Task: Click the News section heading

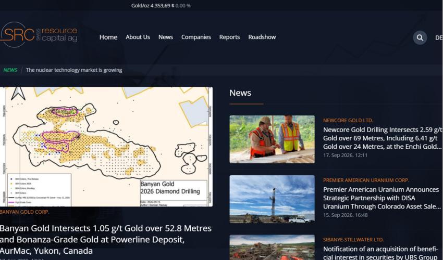Action: click(240, 93)
